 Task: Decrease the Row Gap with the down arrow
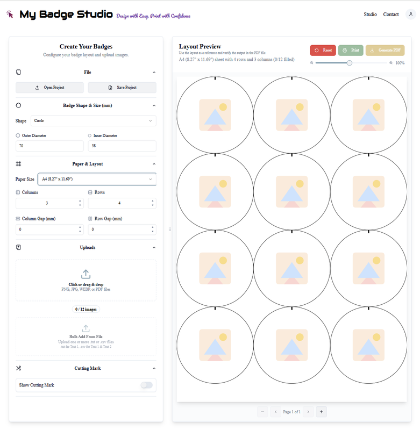[x=153, y=232]
